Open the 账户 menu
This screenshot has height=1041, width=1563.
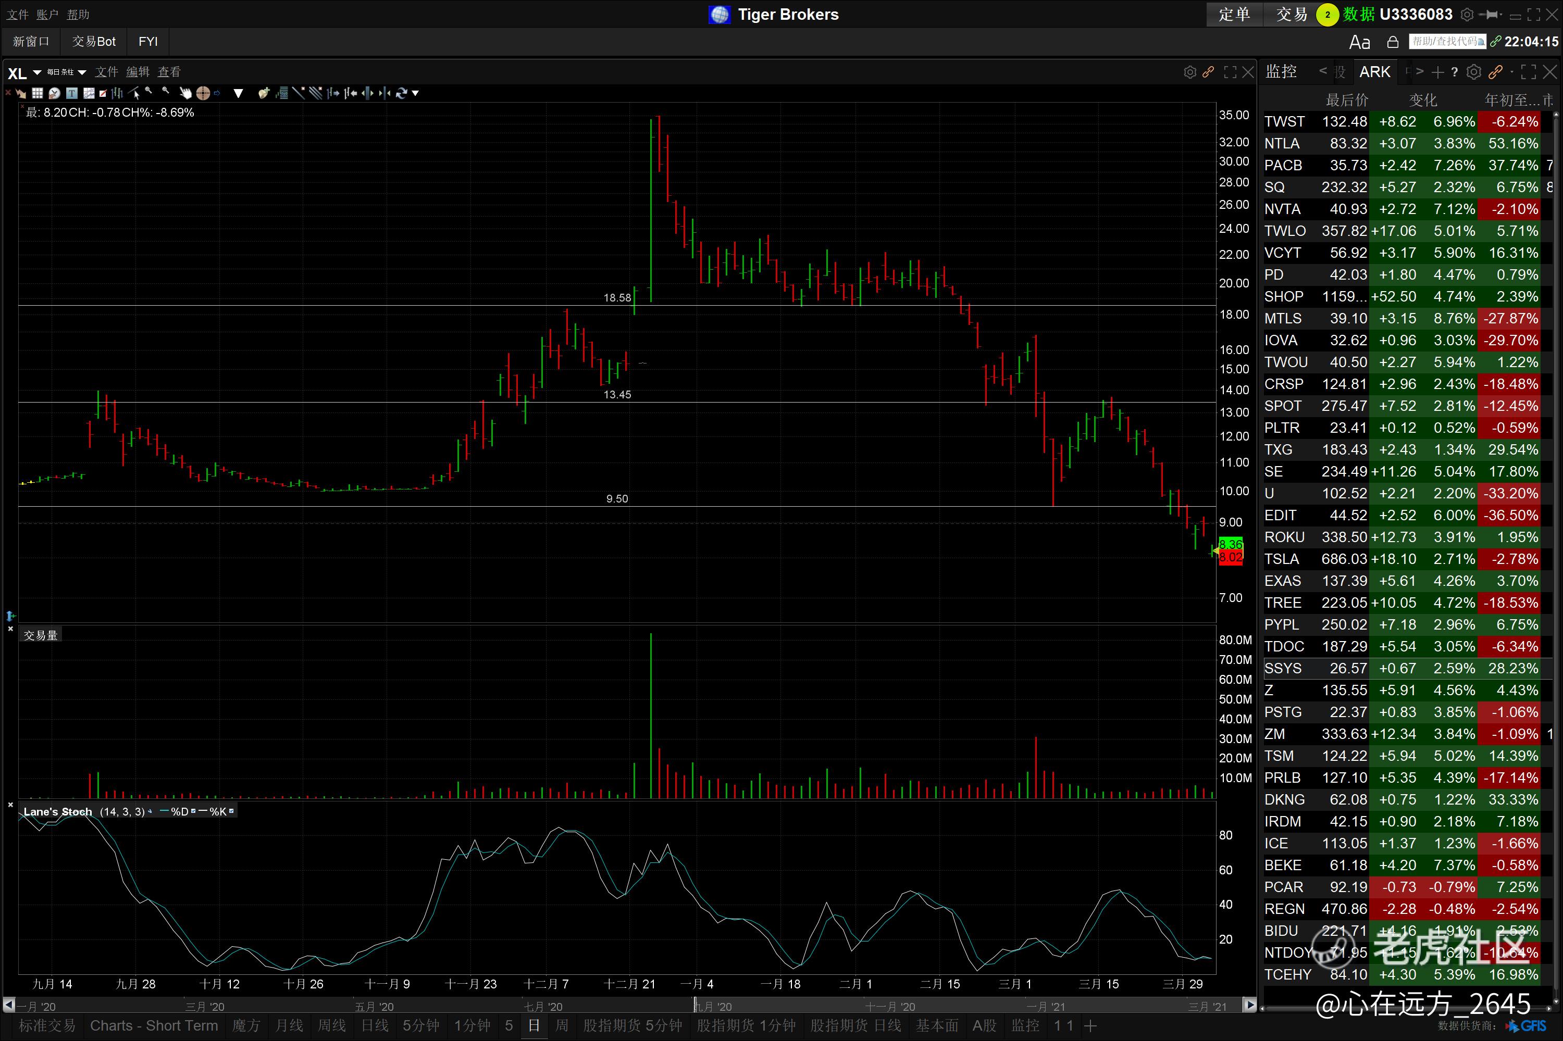tap(47, 15)
